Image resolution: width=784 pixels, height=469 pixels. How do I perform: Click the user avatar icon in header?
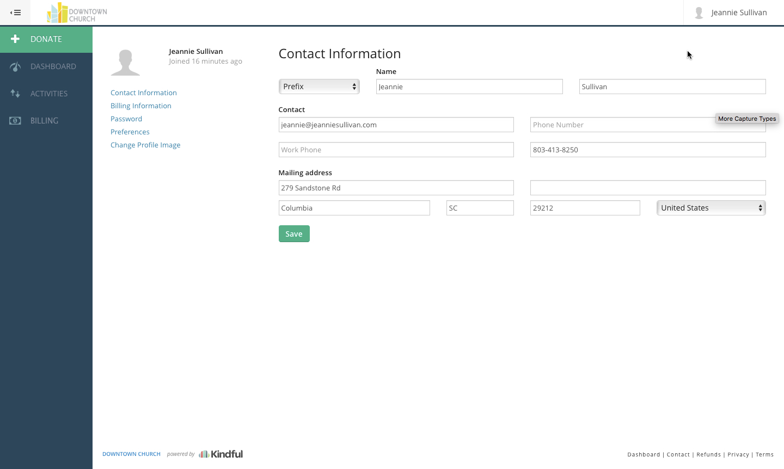699,13
